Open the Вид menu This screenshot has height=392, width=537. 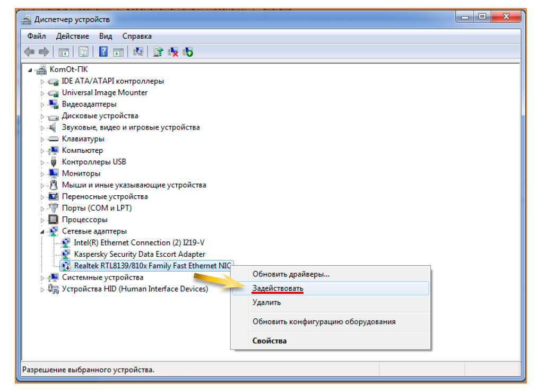coord(106,36)
